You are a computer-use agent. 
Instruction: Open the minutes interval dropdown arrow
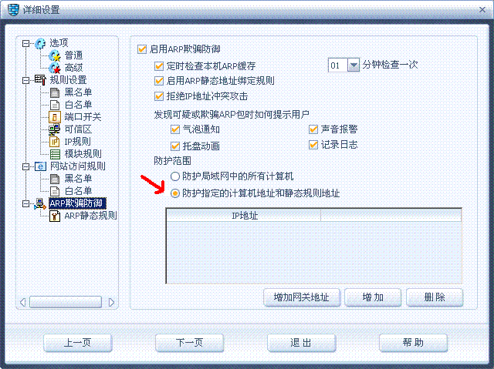pyautogui.click(x=354, y=65)
